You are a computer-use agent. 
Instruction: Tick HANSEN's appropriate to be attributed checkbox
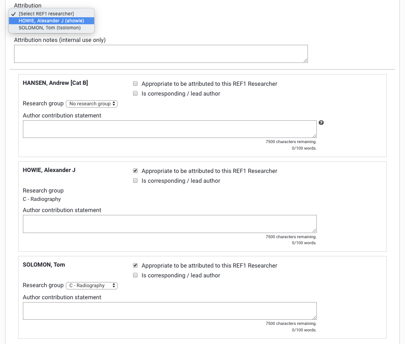(135, 84)
